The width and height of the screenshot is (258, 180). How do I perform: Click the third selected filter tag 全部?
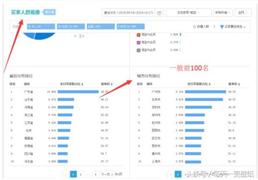click(x=101, y=26)
